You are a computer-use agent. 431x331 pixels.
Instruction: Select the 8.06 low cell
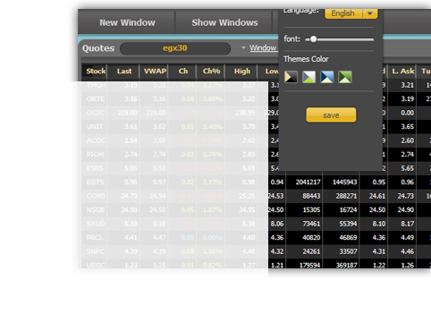pyautogui.click(x=276, y=224)
